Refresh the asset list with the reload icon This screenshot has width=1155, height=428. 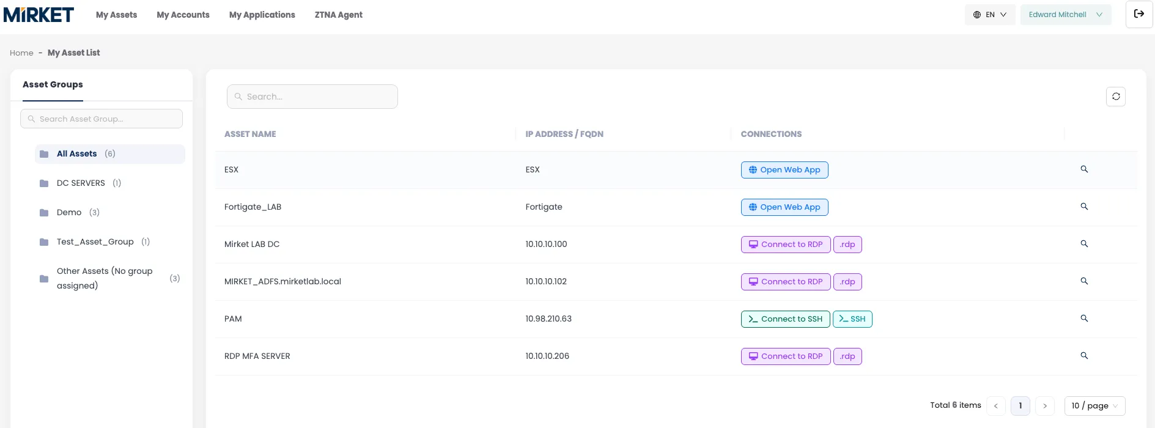[1116, 97]
